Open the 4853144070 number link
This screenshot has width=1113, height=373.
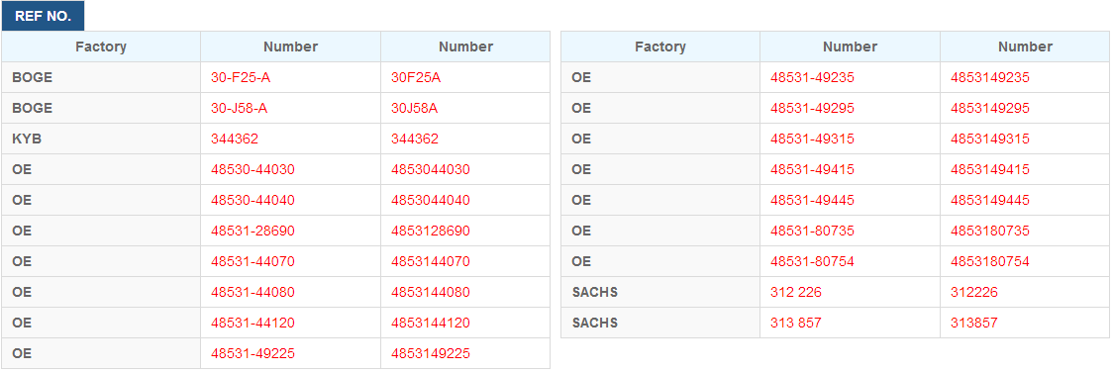pyautogui.click(x=430, y=261)
